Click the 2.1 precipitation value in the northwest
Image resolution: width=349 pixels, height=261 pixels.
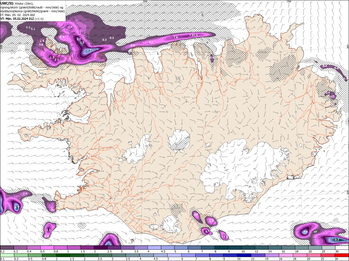click(x=57, y=60)
